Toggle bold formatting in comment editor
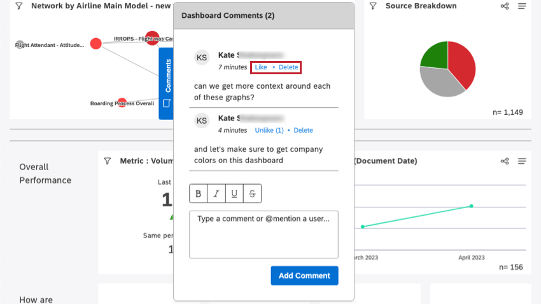The height and width of the screenshot is (304, 541). point(199,194)
